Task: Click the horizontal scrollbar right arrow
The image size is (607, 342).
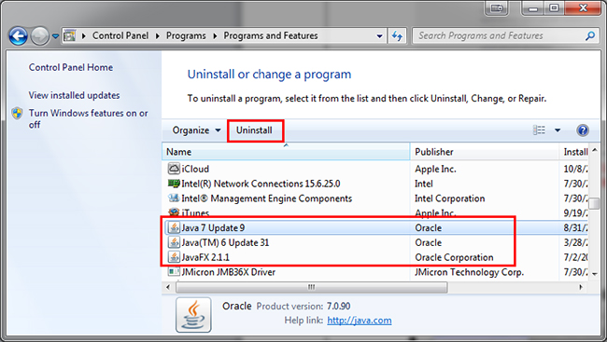Action: 581,287
